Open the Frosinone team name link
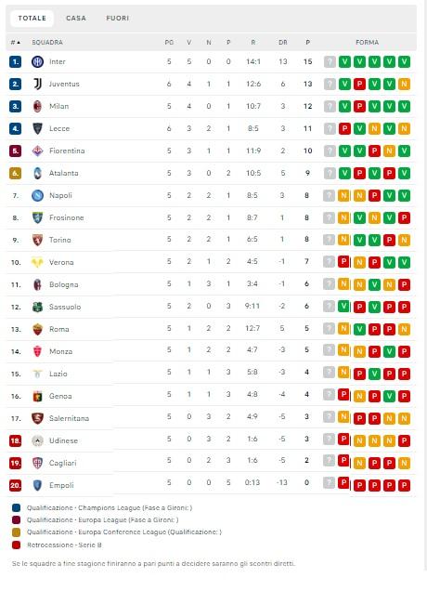 coord(66,217)
